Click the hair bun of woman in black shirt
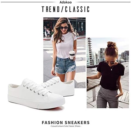This screenshot has height=128, width=131. 112,45
